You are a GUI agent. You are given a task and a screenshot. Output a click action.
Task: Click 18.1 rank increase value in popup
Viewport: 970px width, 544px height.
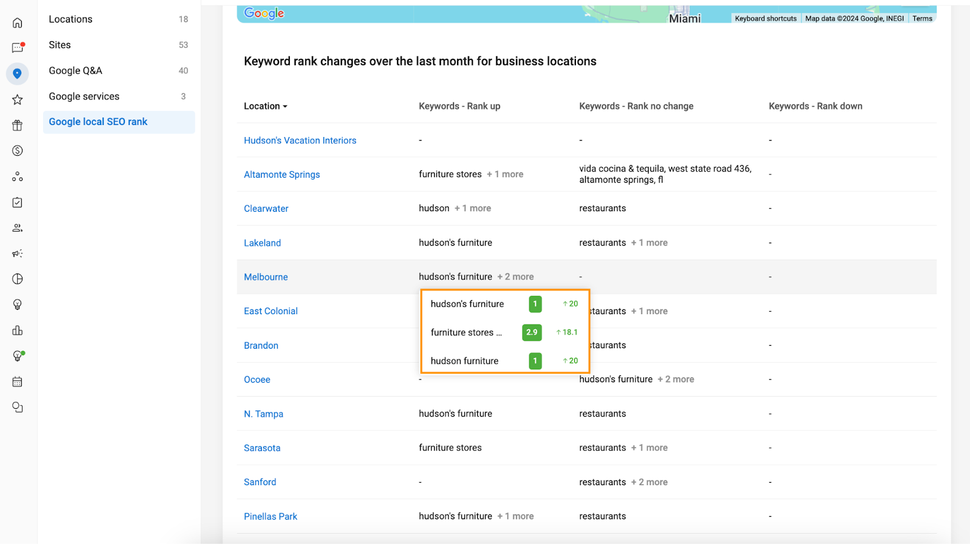(x=567, y=332)
